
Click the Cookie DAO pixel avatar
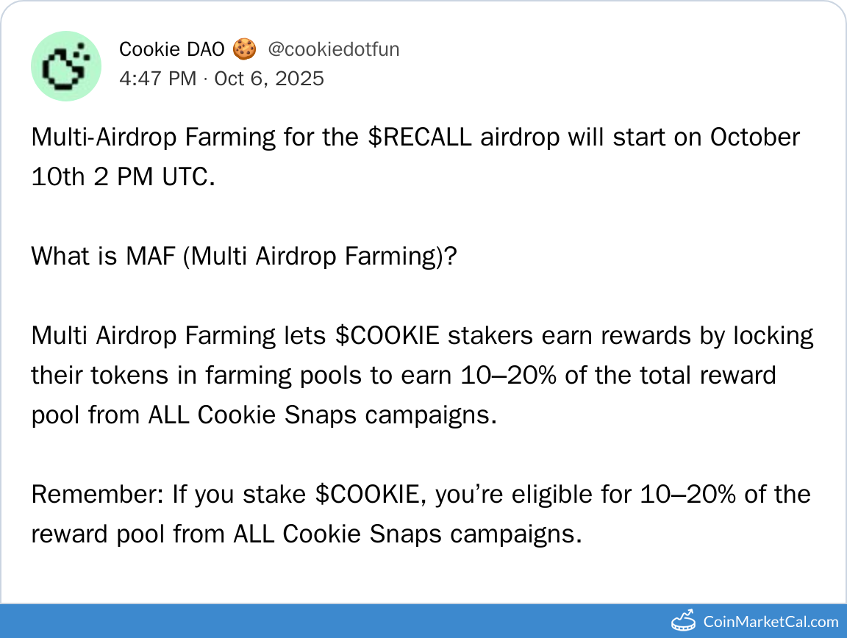tap(65, 66)
